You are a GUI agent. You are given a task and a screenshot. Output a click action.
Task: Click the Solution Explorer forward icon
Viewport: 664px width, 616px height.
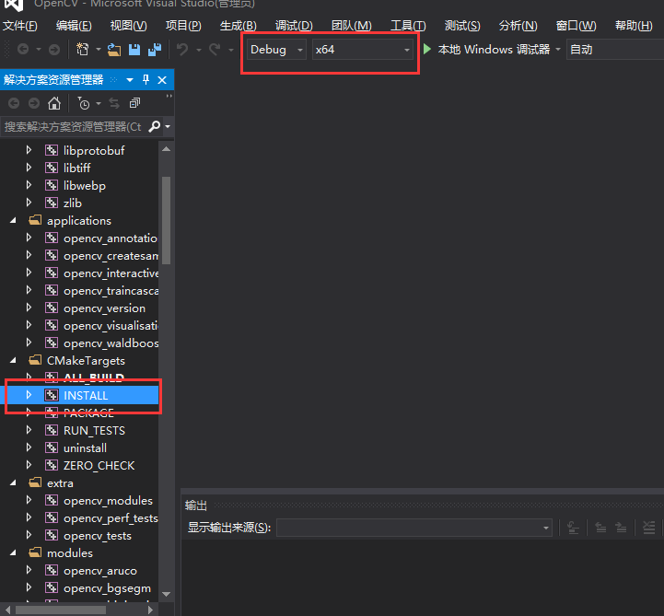click(x=34, y=103)
